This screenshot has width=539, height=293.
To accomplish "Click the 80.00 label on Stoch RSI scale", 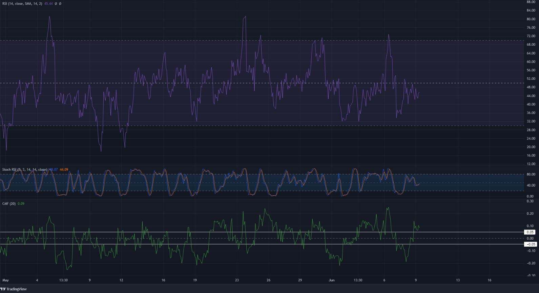I will [531, 174].
